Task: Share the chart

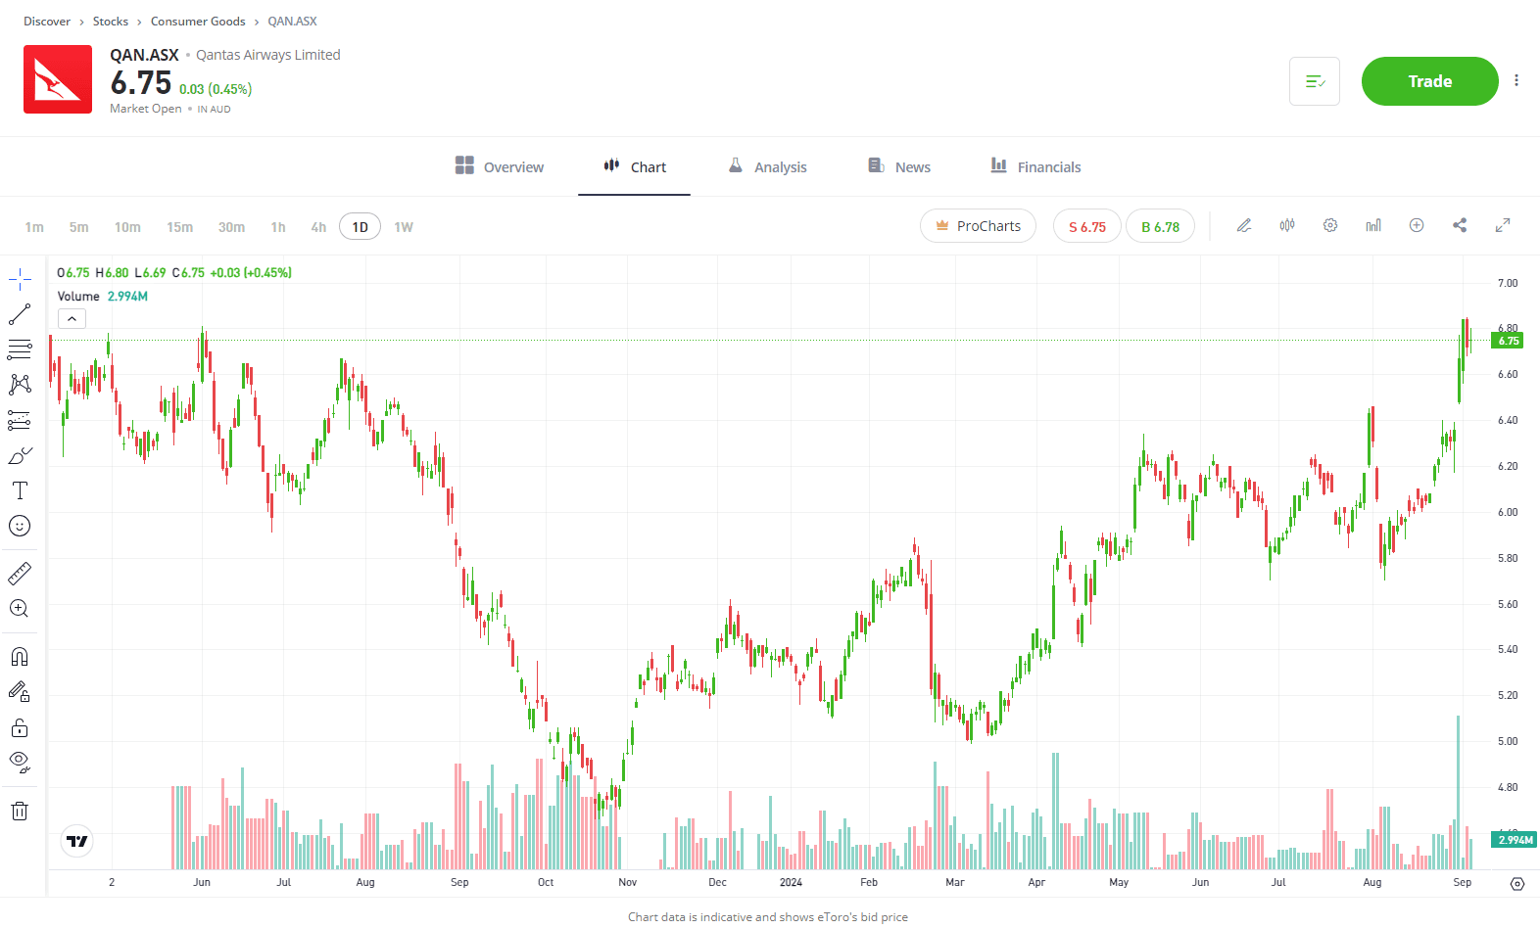Action: [1460, 225]
